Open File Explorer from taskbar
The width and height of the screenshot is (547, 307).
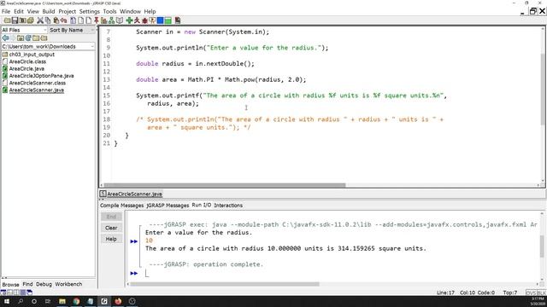[x=62, y=301]
